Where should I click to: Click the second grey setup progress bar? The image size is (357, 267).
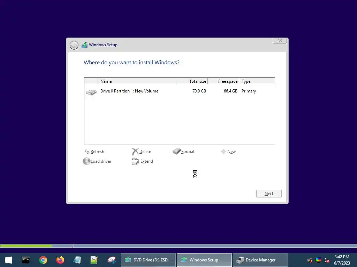(x=215, y=246)
